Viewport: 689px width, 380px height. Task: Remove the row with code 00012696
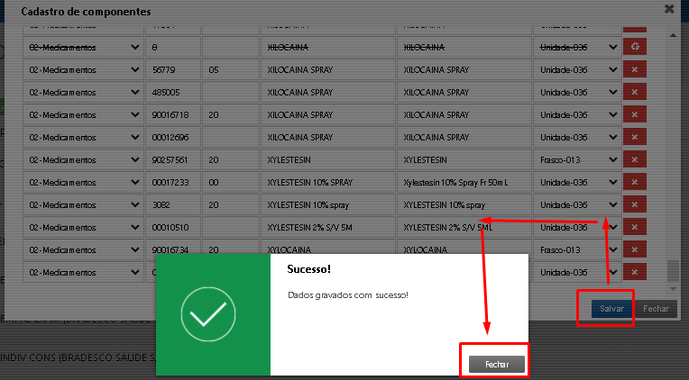click(635, 138)
